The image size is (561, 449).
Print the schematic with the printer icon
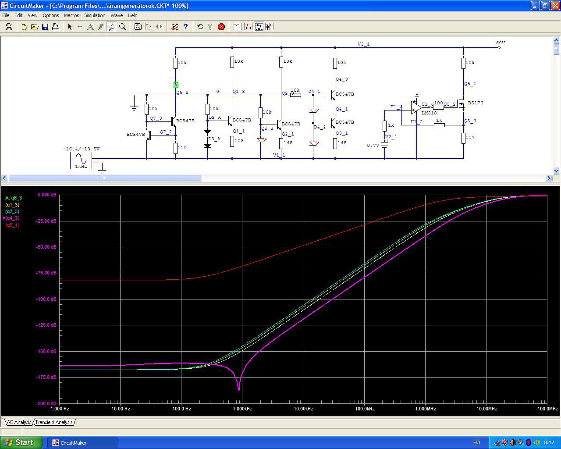(56, 27)
